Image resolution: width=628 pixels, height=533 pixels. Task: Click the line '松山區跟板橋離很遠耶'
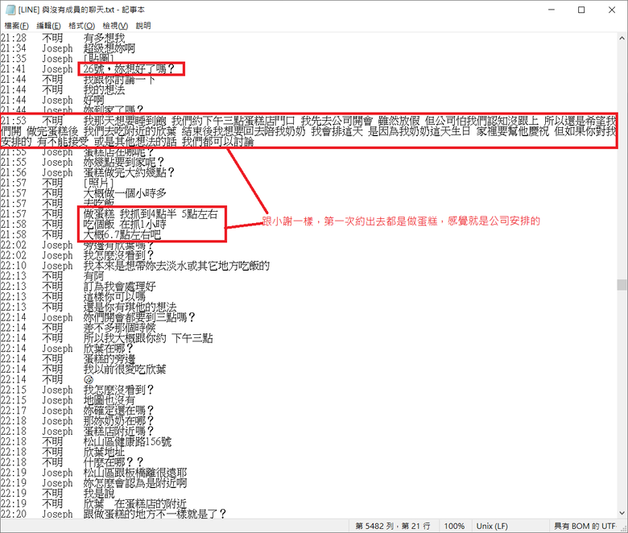(135, 473)
